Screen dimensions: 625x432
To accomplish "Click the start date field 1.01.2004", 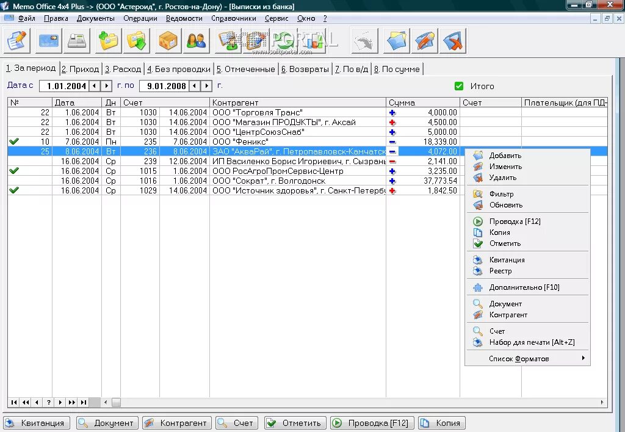I will pos(63,85).
